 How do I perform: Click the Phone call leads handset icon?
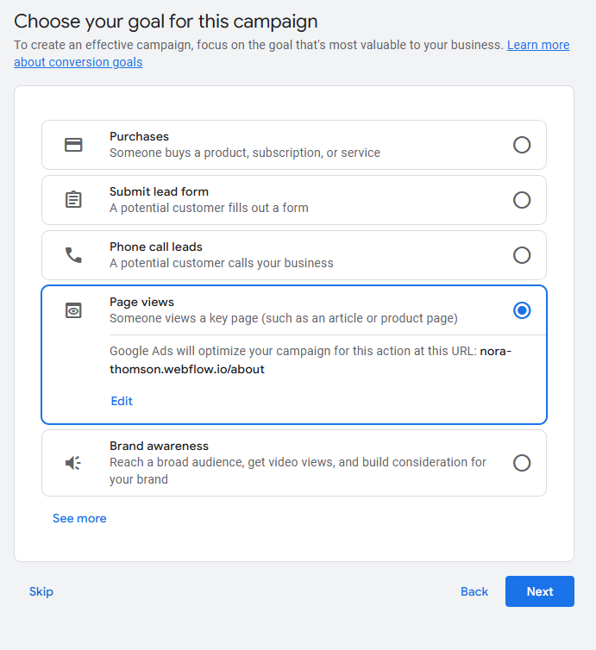pos(73,255)
